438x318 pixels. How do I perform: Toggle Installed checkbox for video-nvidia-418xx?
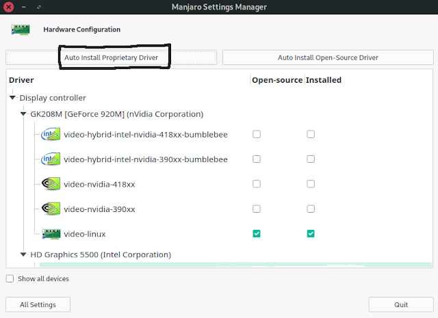(311, 184)
